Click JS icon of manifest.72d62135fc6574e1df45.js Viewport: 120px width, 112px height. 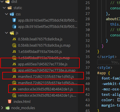coord(14,76)
